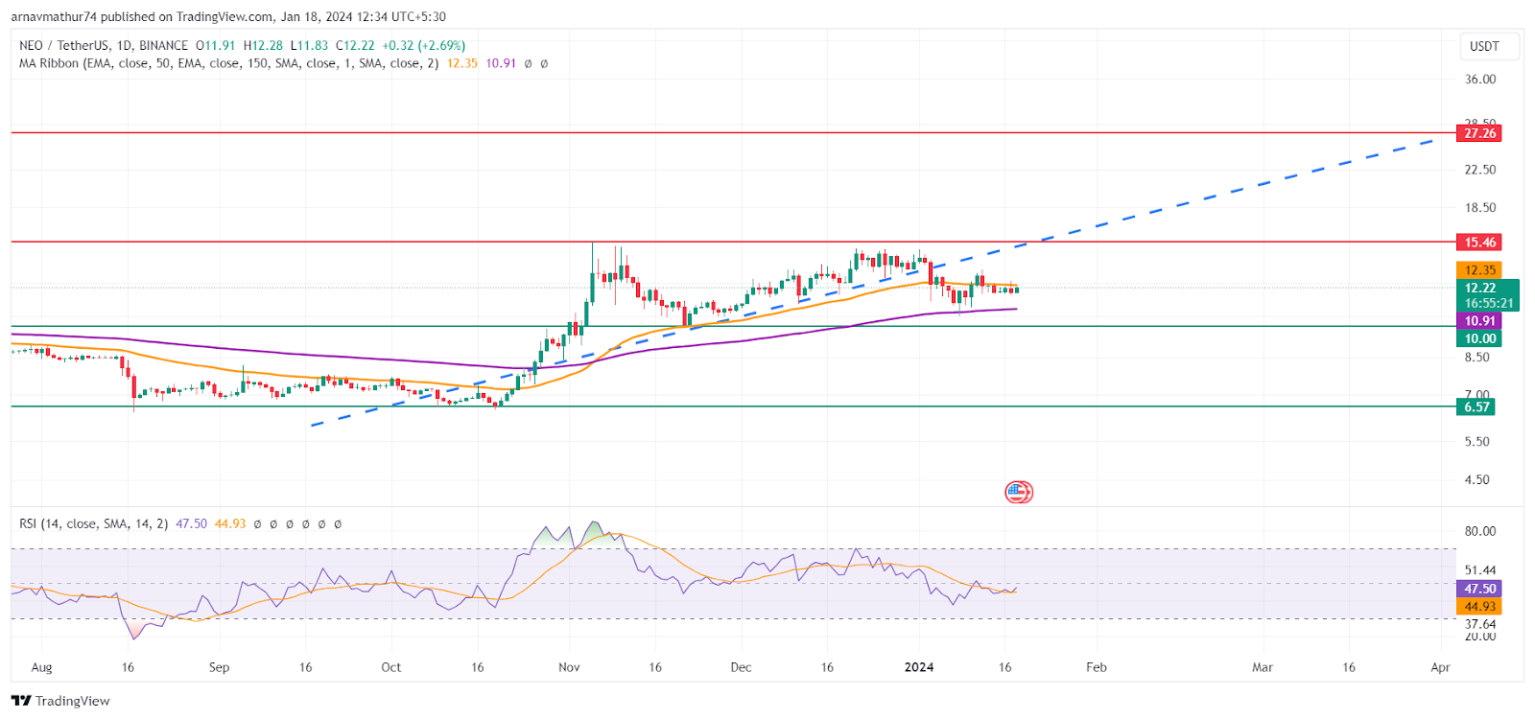Click the RSI indicator legend text
1535x719 pixels.
[93, 523]
